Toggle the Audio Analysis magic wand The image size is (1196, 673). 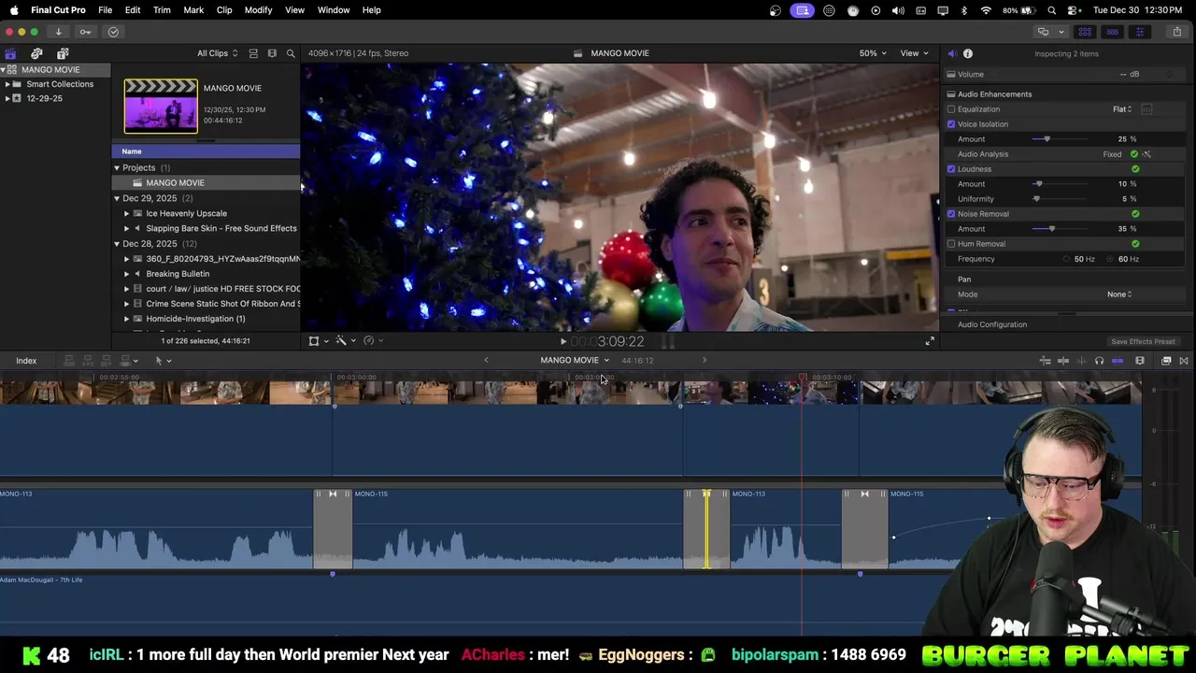pyautogui.click(x=1146, y=154)
